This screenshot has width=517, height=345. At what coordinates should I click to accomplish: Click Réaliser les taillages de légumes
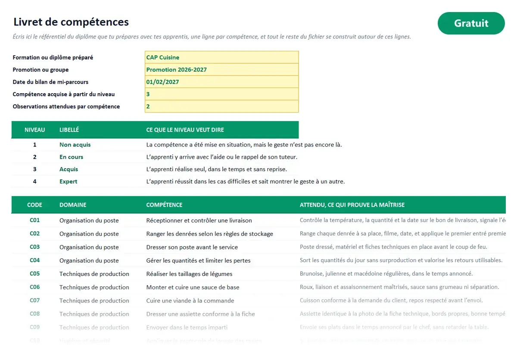(x=189, y=274)
